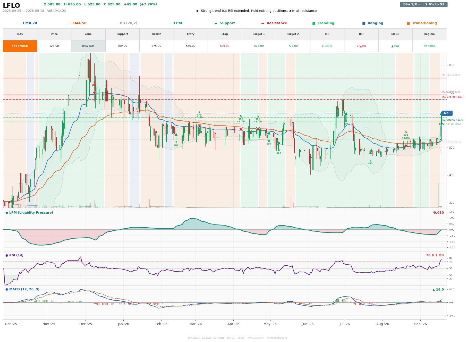466x342 pixels.
Task: Click the Btw S/R ↓2.6% to S1 badge
Action: point(424,4)
